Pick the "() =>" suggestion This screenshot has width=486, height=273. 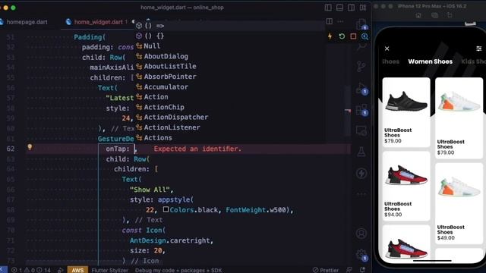(x=229, y=26)
